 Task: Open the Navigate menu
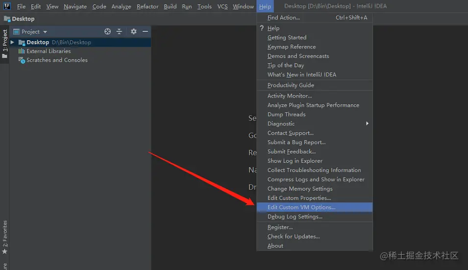pos(75,6)
